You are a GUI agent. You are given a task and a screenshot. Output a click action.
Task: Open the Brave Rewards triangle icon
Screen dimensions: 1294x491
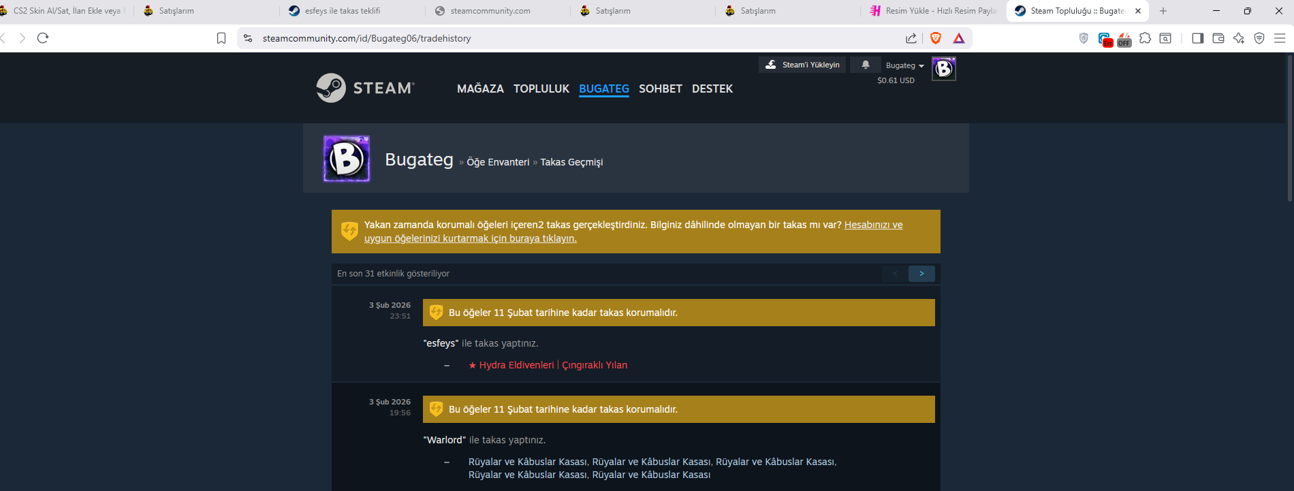[959, 38]
